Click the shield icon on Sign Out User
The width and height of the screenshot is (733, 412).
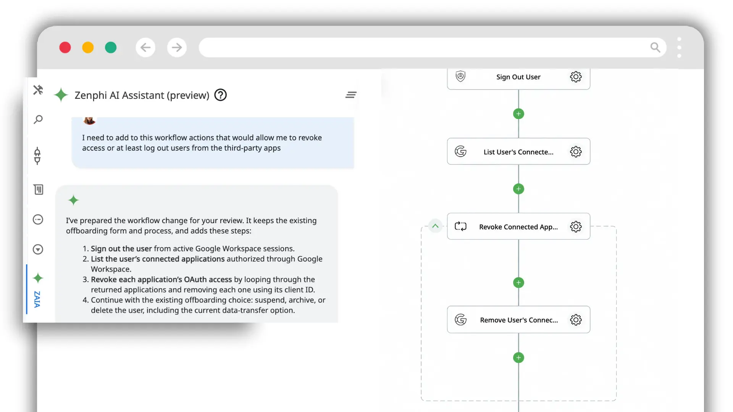[x=461, y=76]
